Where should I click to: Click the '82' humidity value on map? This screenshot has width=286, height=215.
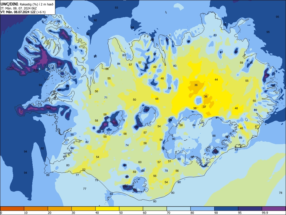click(x=87, y=142)
